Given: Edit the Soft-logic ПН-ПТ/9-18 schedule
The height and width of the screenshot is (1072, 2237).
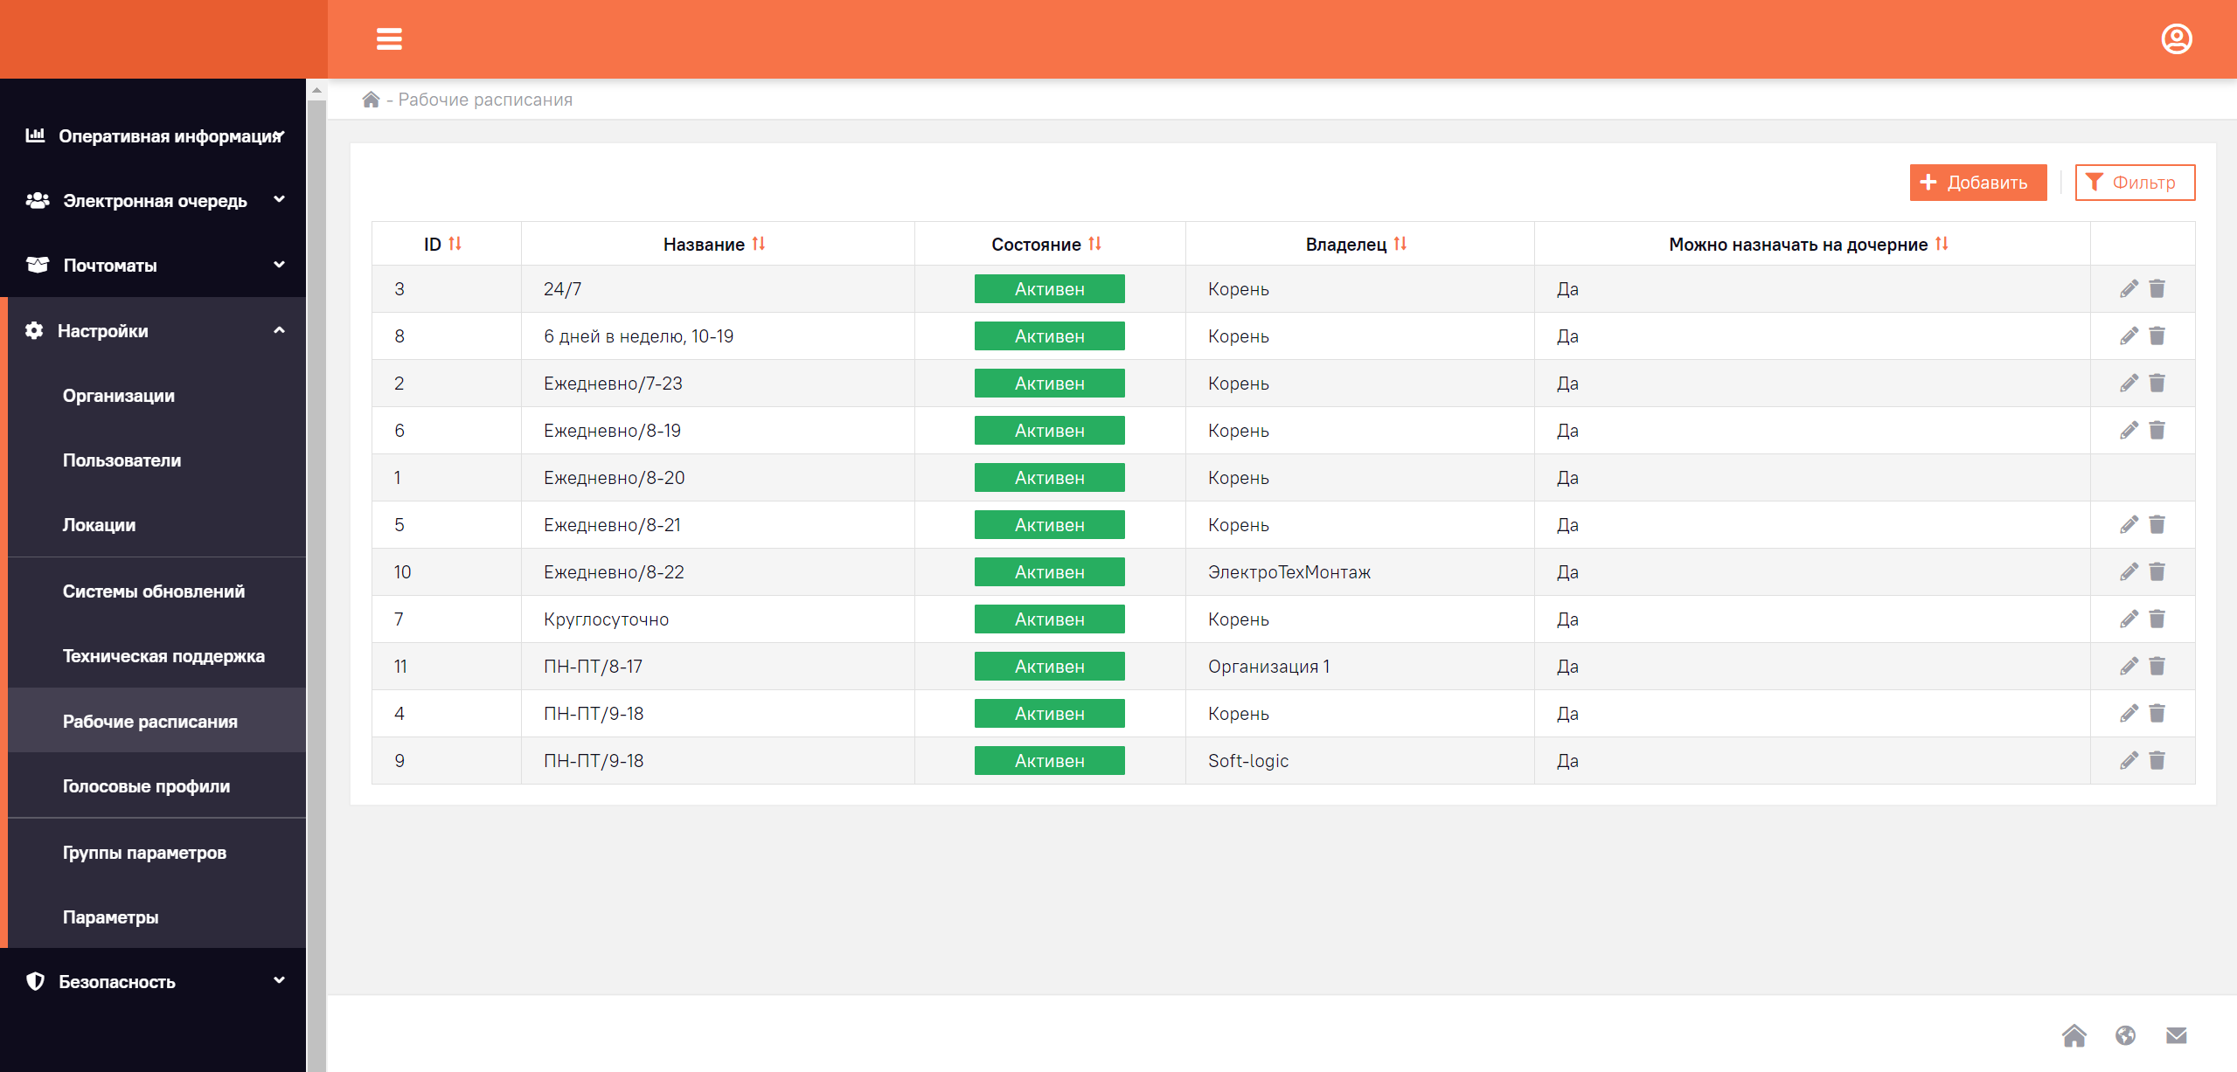Looking at the screenshot, I should [2129, 760].
